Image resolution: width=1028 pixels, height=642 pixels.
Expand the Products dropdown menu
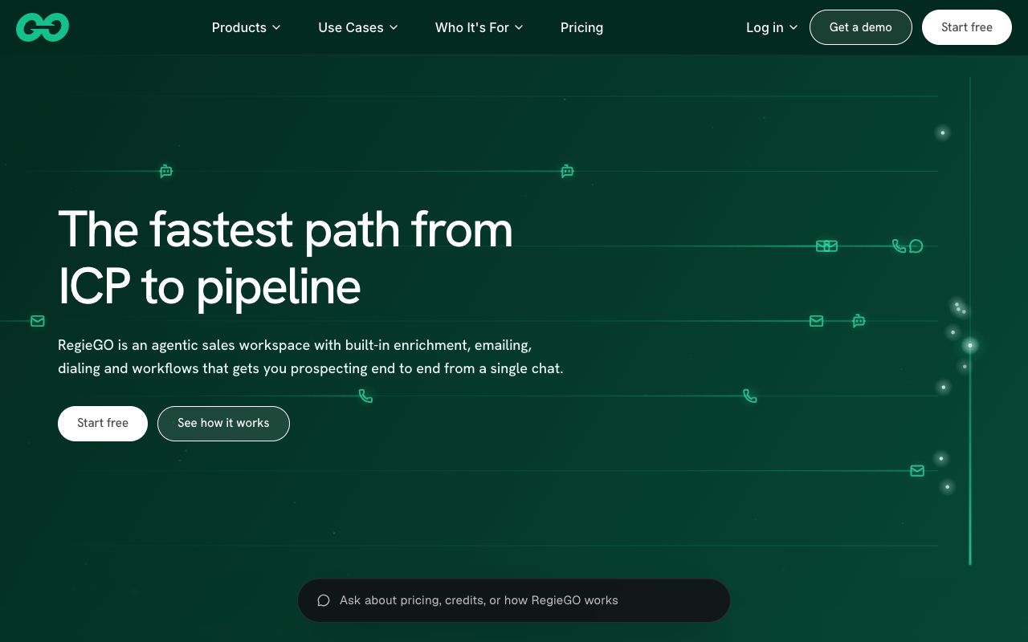point(246,27)
